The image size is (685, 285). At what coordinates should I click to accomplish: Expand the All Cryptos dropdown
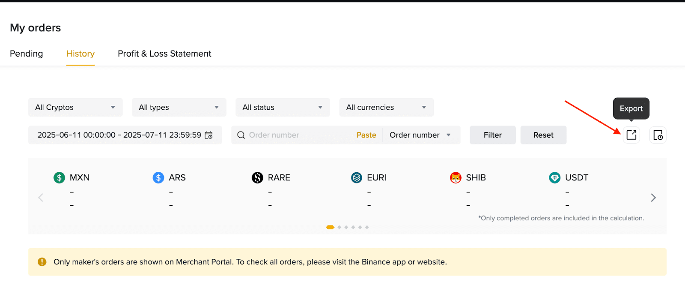(75, 107)
